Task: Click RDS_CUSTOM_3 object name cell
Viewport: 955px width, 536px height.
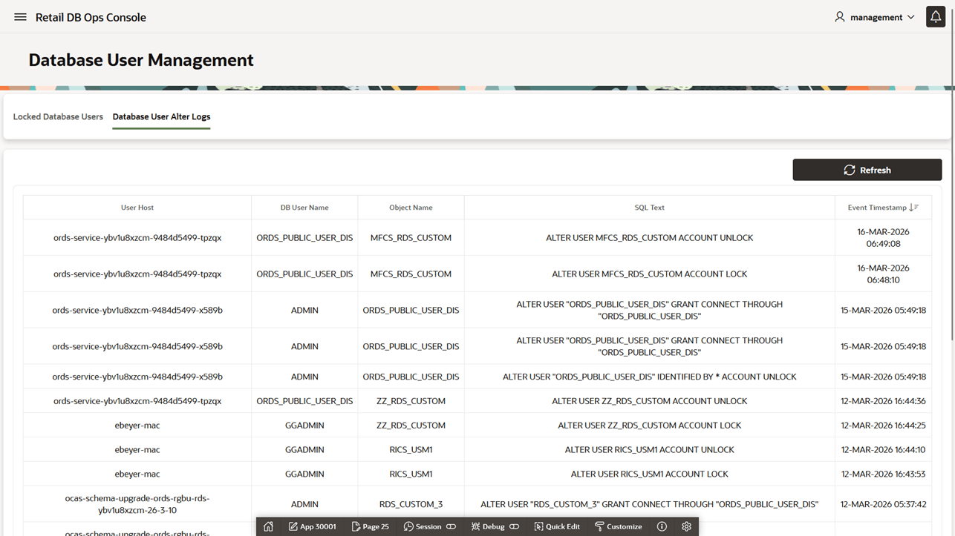Action: click(x=411, y=504)
